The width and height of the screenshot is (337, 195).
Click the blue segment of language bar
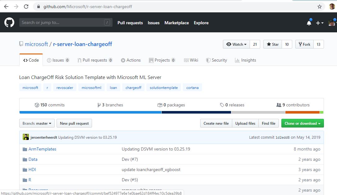90,112
